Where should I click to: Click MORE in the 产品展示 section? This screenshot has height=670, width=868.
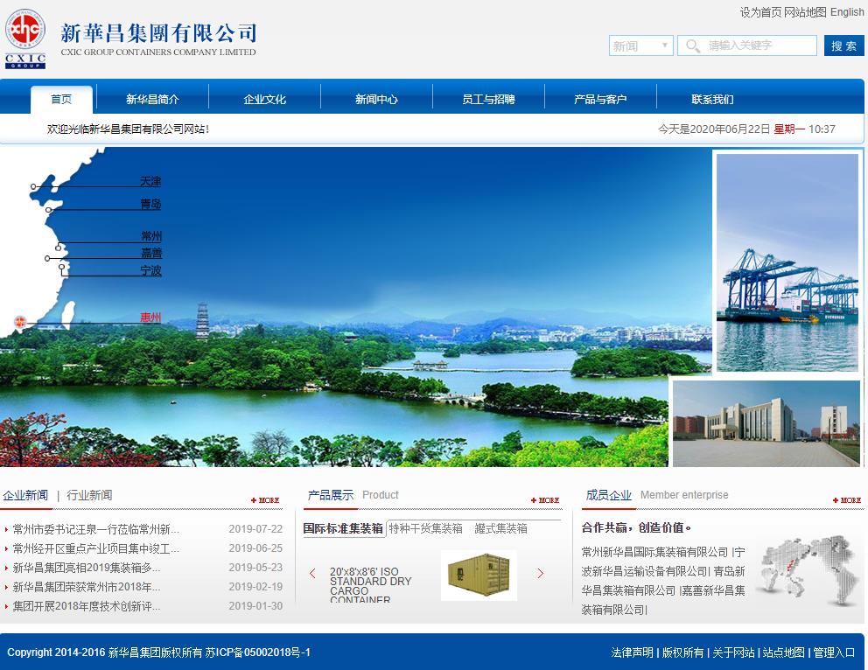pos(545,500)
